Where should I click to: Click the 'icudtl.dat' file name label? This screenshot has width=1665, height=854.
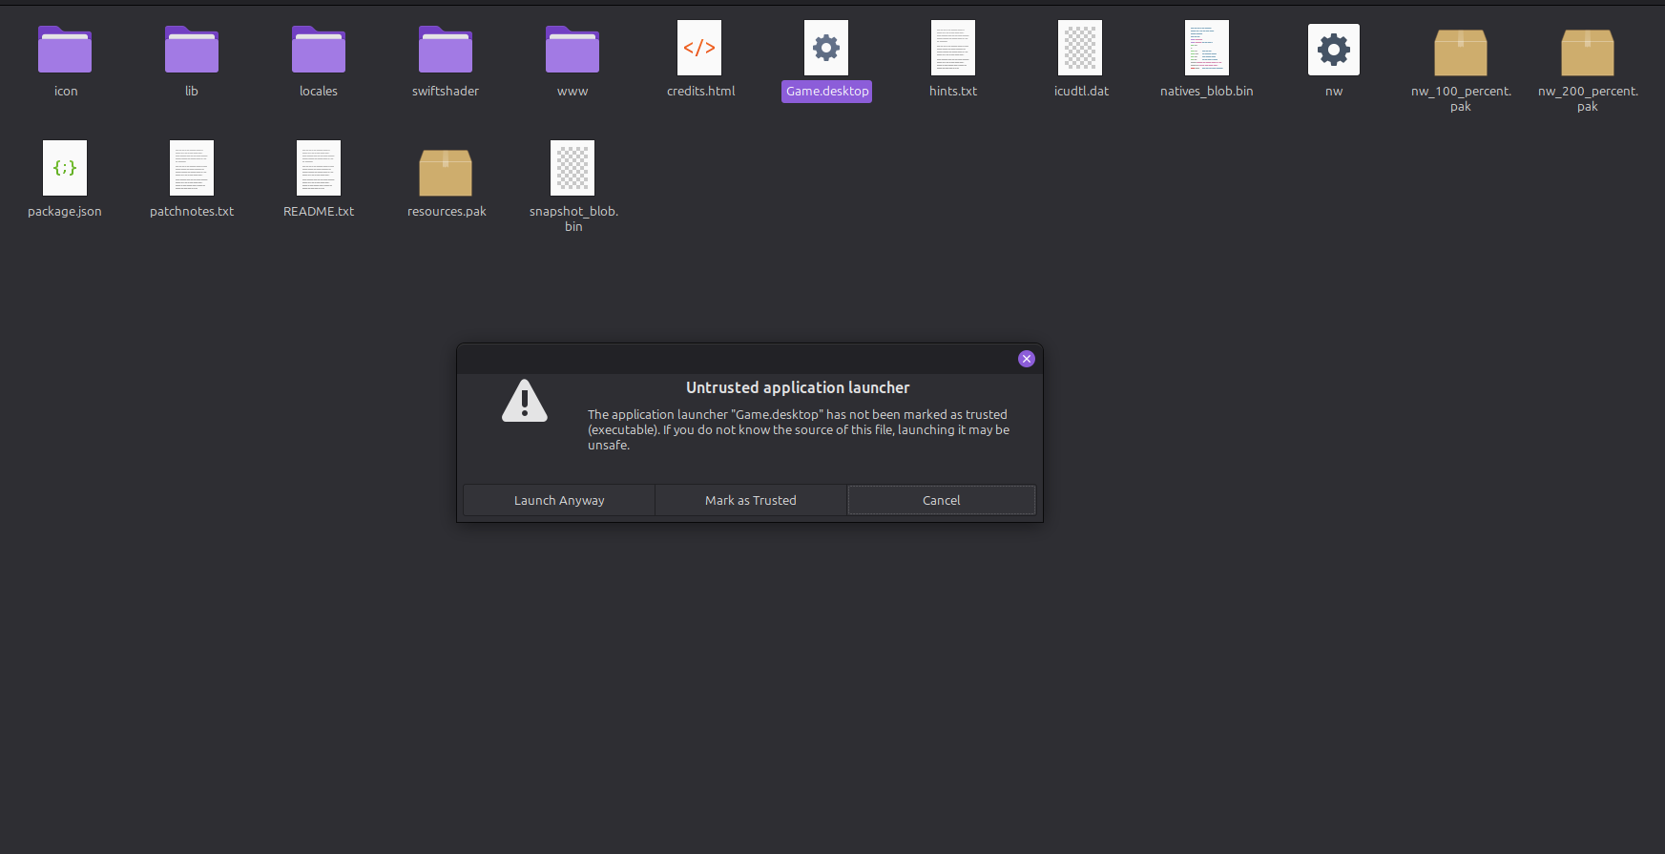coord(1081,92)
